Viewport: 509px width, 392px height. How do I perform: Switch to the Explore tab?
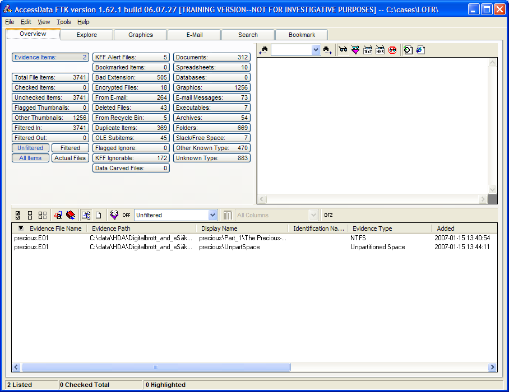pyautogui.click(x=87, y=35)
